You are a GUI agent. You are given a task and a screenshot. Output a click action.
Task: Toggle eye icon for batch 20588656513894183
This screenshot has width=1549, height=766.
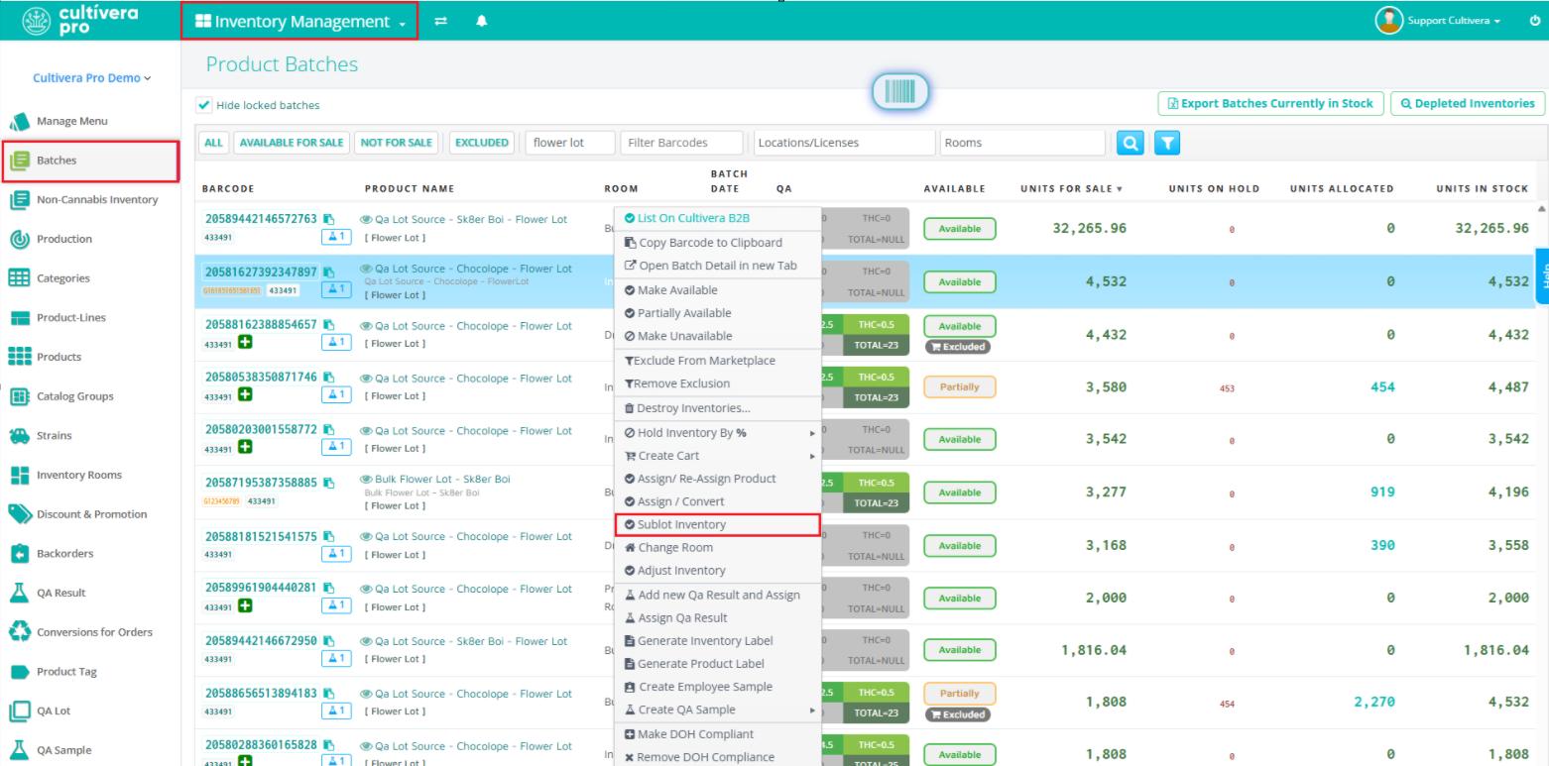coord(366,695)
